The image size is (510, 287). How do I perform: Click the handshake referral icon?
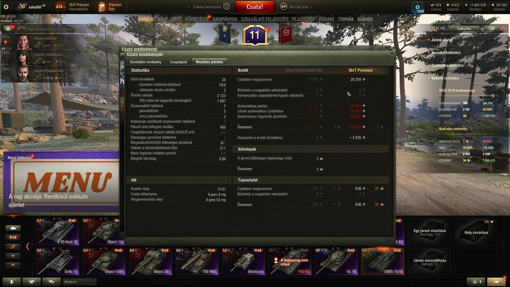(32, 282)
